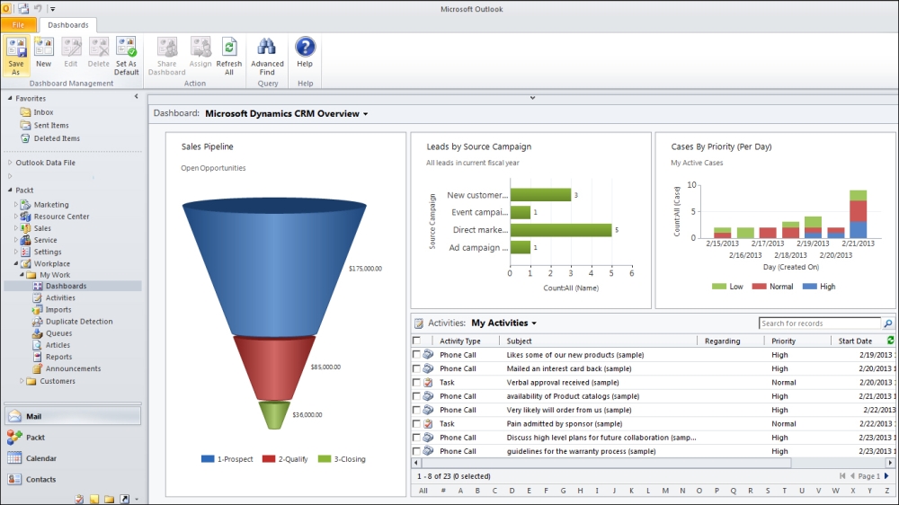The height and width of the screenshot is (505, 899).
Task: Click the Normal red legend swatch
Action: pos(759,287)
